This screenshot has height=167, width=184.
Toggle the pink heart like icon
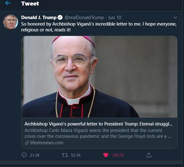click(106, 155)
